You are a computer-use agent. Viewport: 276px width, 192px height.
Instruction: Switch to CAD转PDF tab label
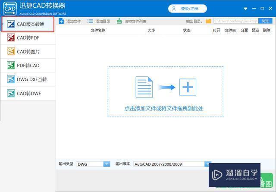(x=28, y=38)
